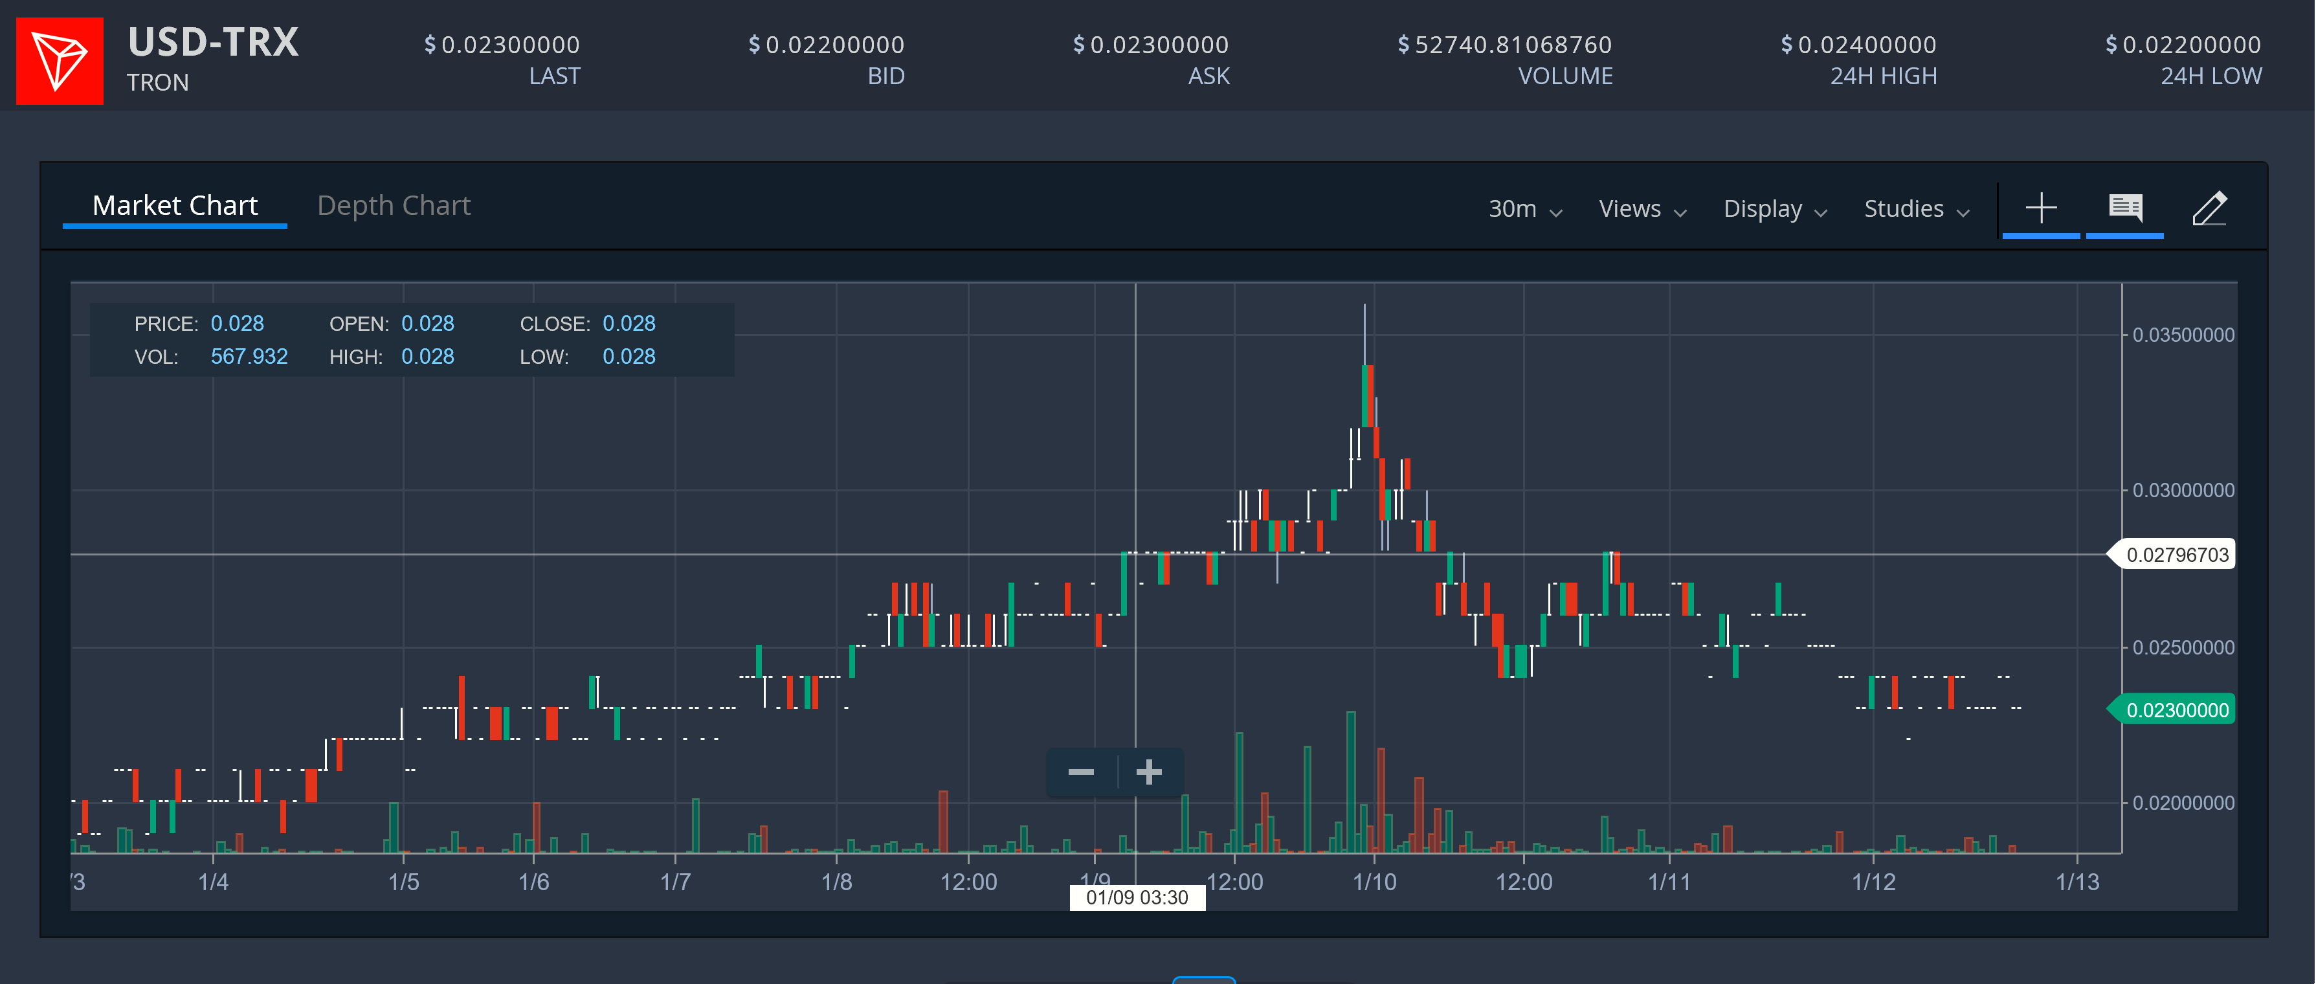Open the pencil drawing tool
Image resolution: width=2316 pixels, height=984 pixels.
2209,208
